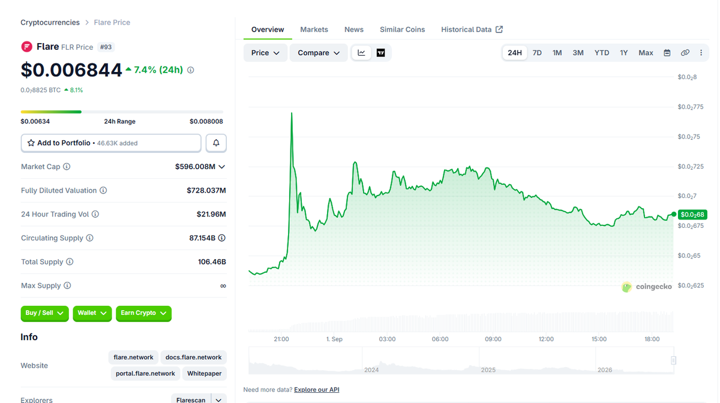The height and width of the screenshot is (403, 720).
Task: Show Fully Diluted Valuation info icon
Action: pyautogui.click(x=103, y=190)
